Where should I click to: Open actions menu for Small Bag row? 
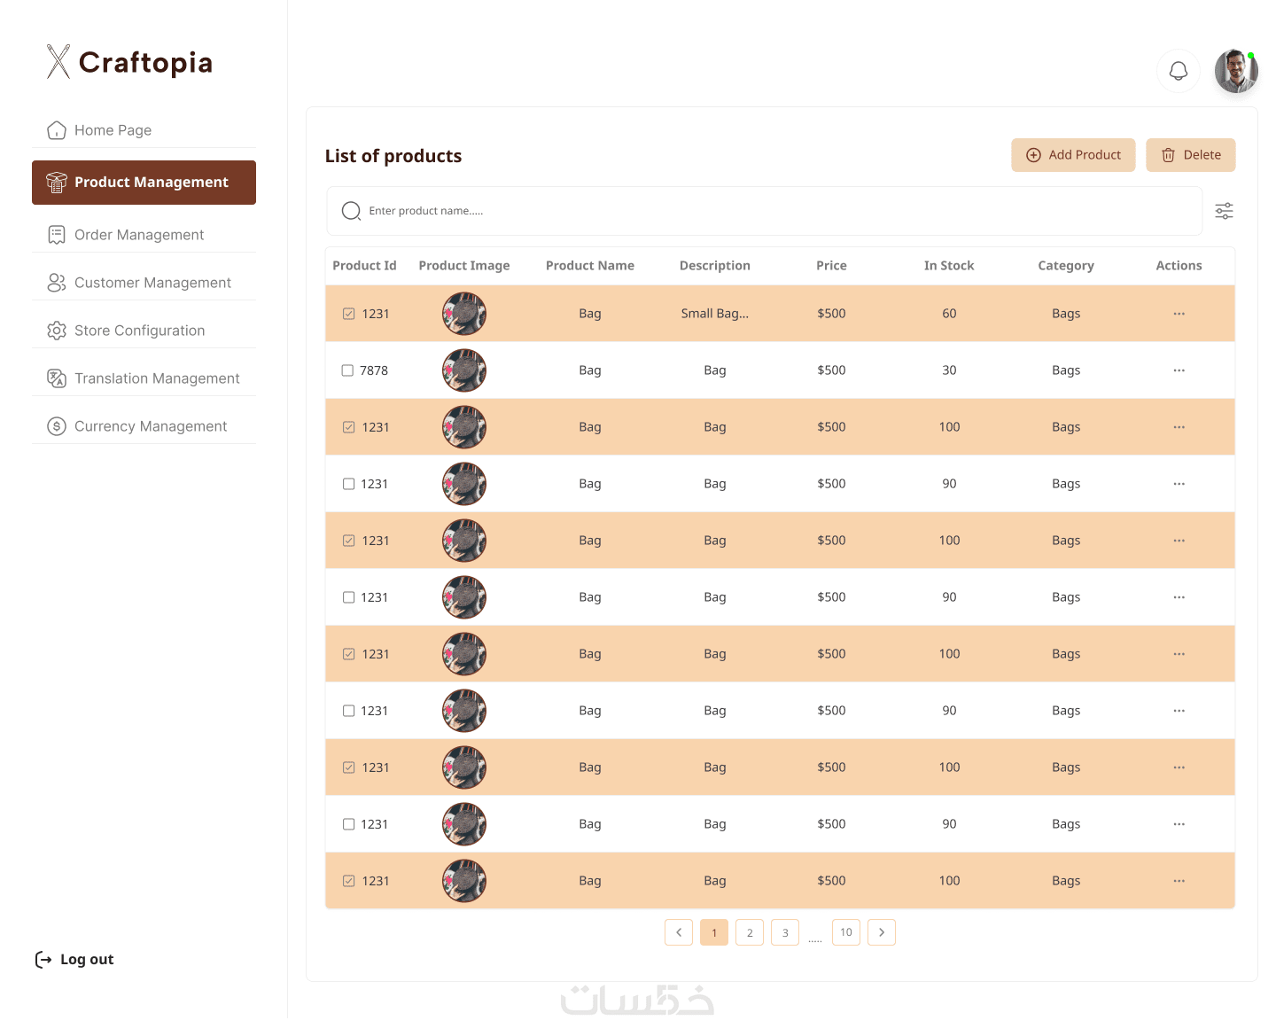click(x=1179, y=314)
